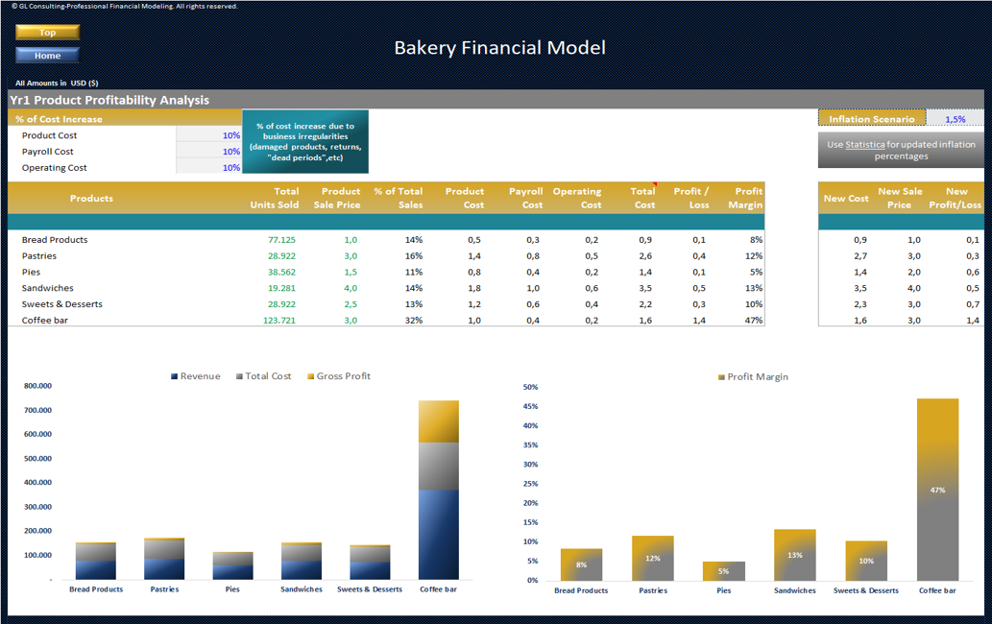This screenshot has height=624, width=992.
Task: Select the Coffee bar 47% margin bar
Action: pyautogui.click(x=937, y=490)
